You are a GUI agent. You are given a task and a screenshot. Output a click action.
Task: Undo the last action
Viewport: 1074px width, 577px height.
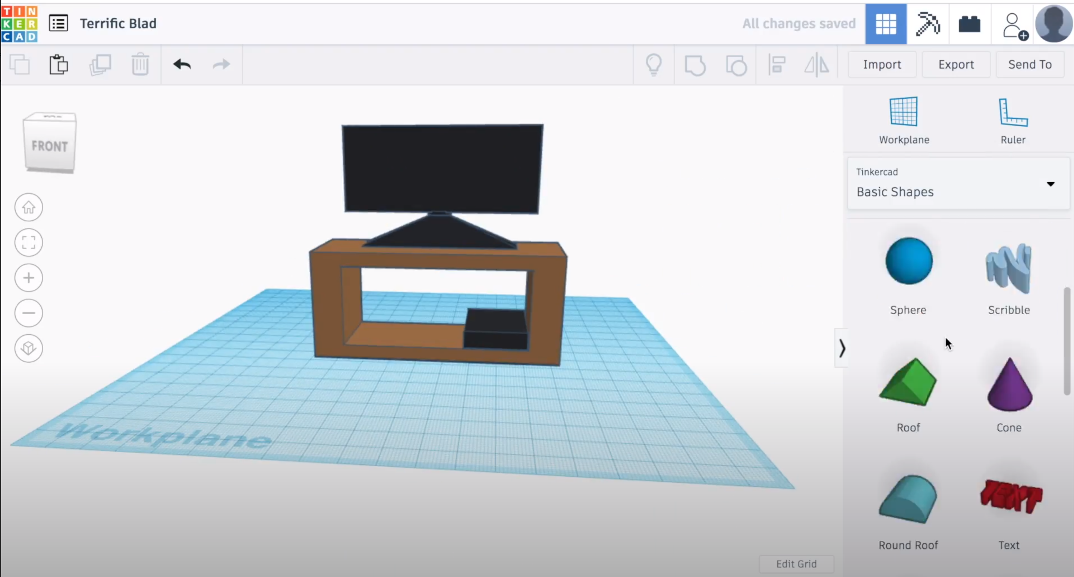pyautogui.click(x=182, y=64)
